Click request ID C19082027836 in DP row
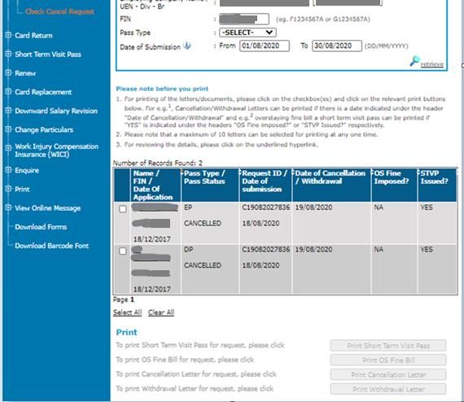The width and height of the screenshot is (464, 402). pos(265,250)
